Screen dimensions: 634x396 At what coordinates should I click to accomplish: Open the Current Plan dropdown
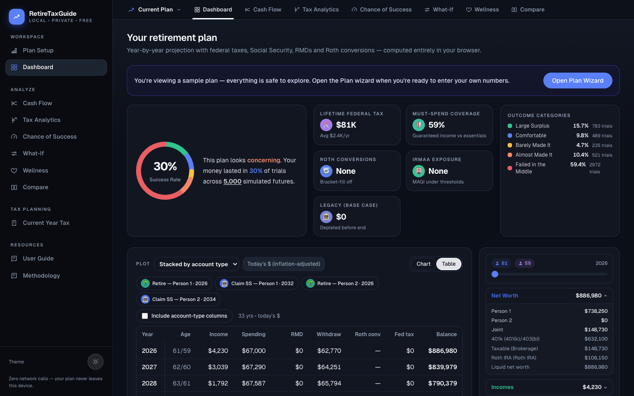155,10
